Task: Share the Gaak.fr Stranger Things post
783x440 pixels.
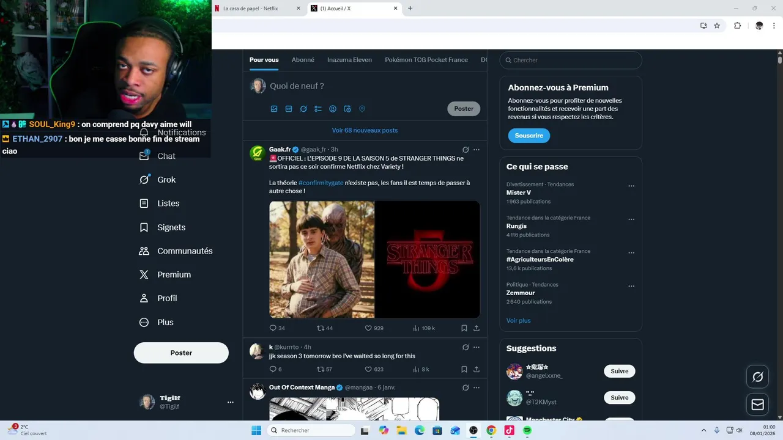Action: [x=477, y=328]
